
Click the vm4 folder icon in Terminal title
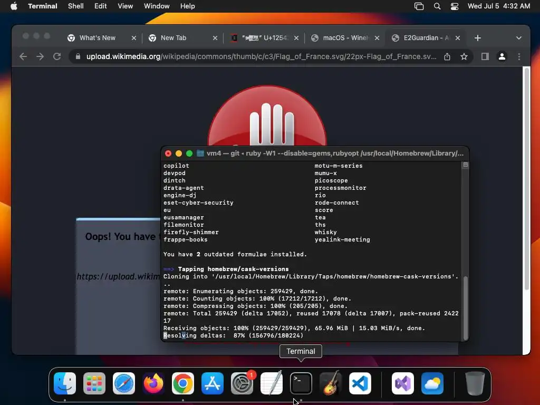coord(200,153)
